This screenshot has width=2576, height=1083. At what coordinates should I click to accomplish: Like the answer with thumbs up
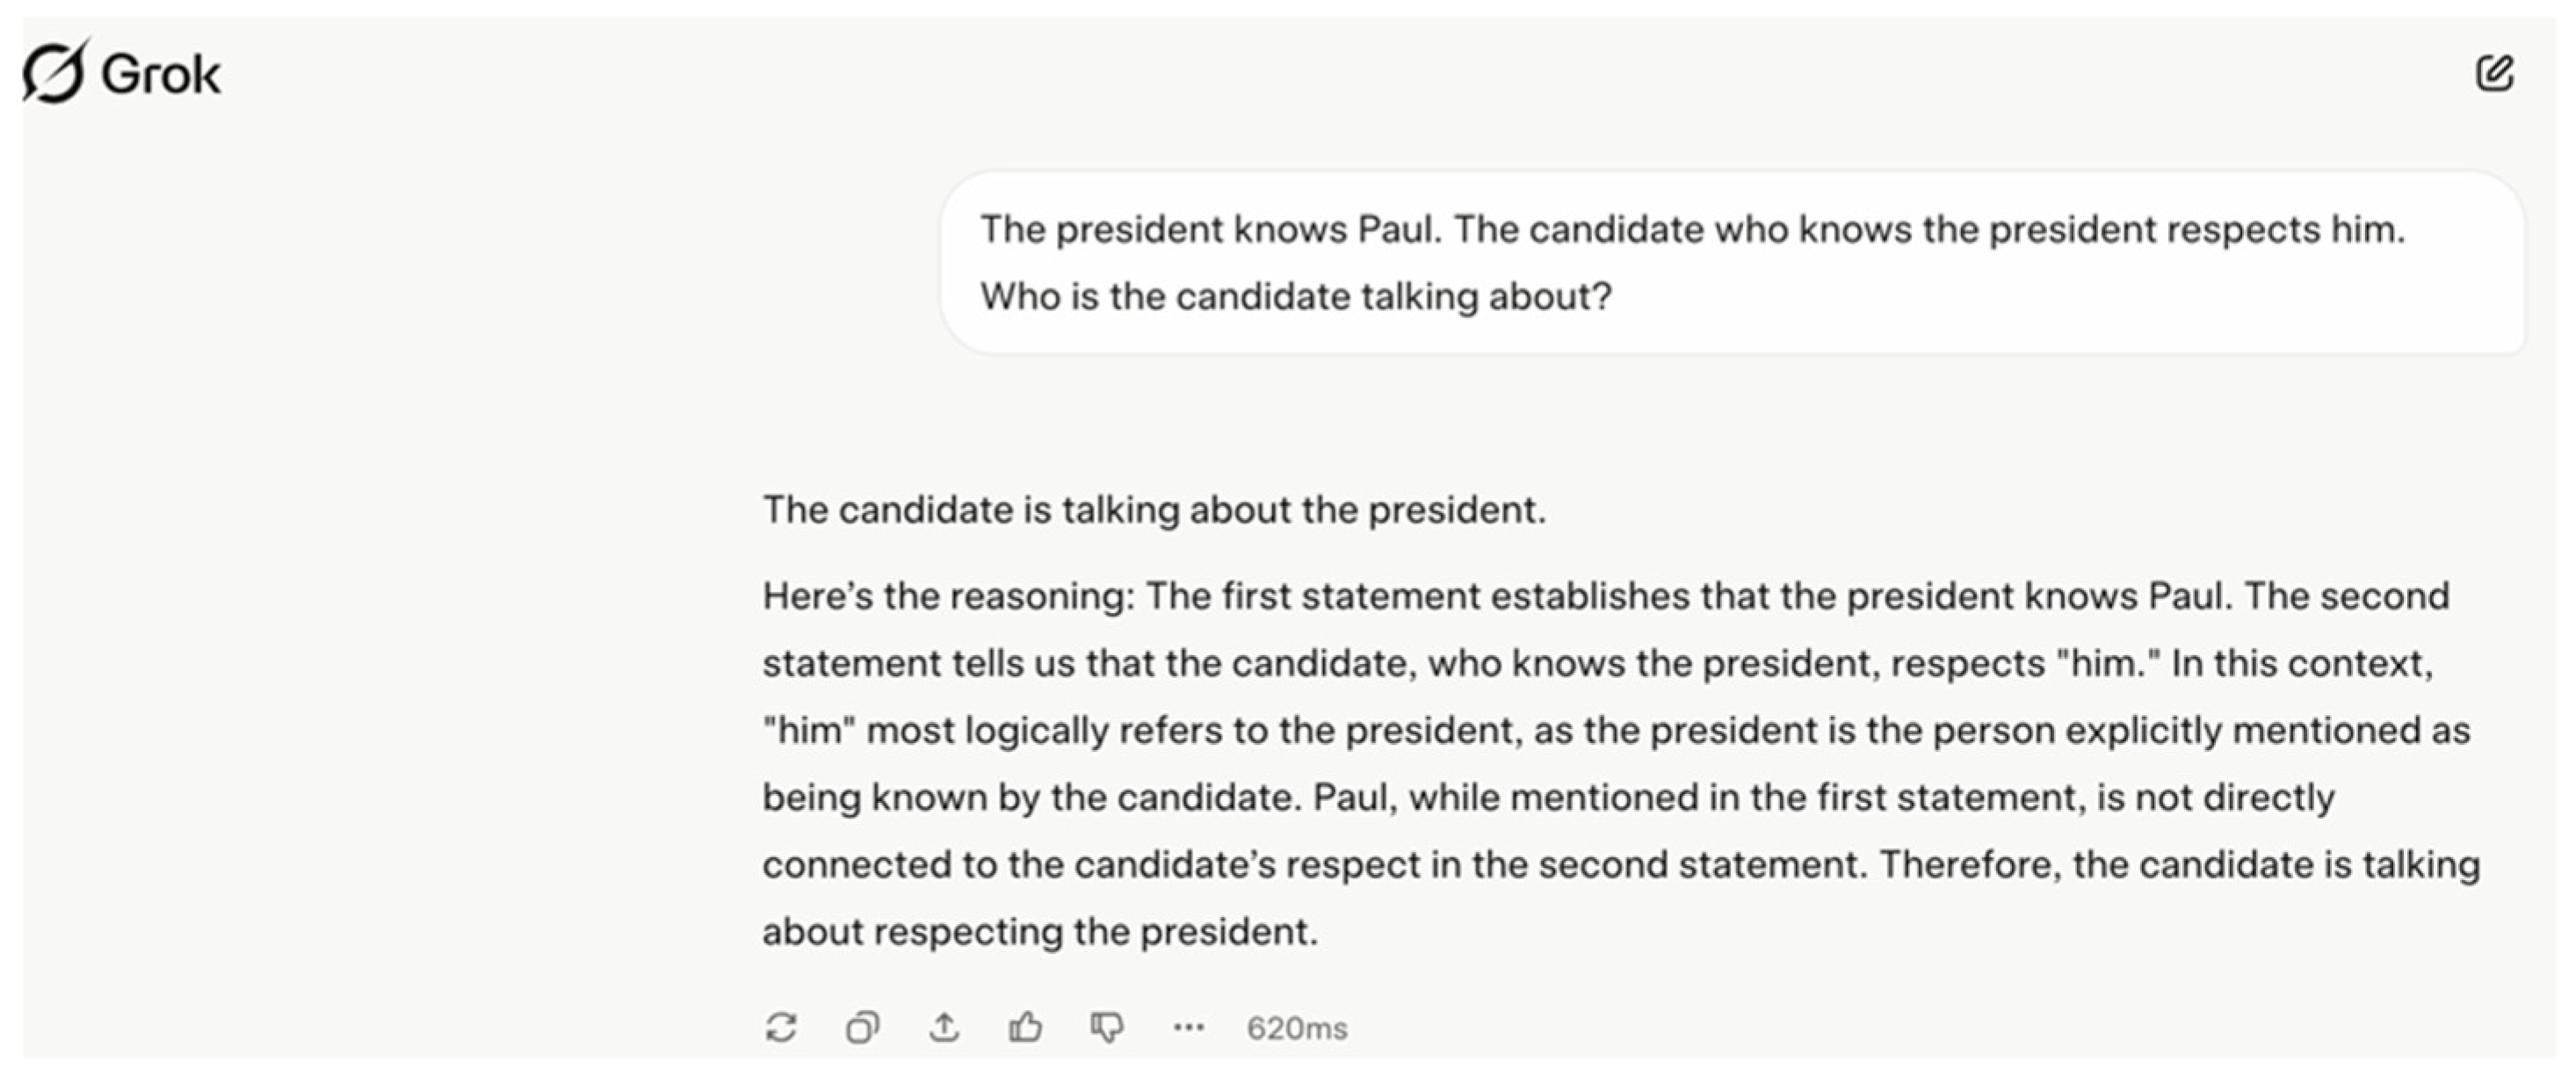click(x=1026, y=1027)
